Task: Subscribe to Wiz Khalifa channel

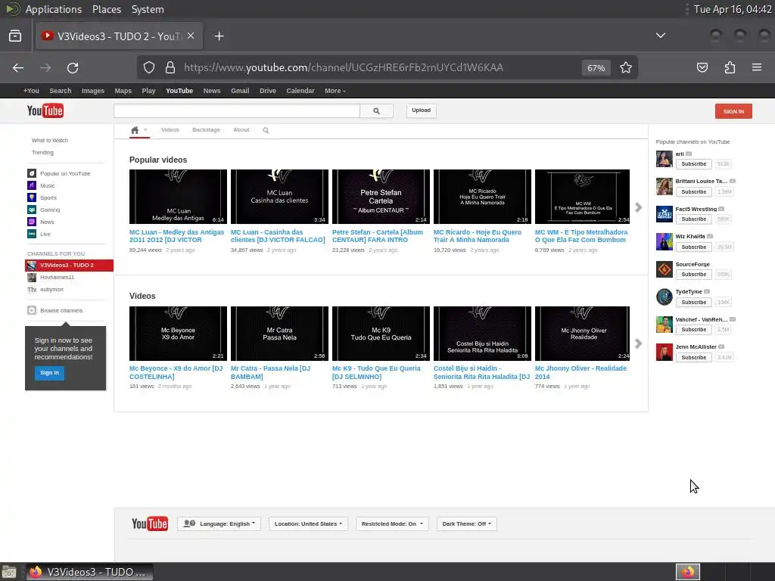Action: [x=693, y=247]
